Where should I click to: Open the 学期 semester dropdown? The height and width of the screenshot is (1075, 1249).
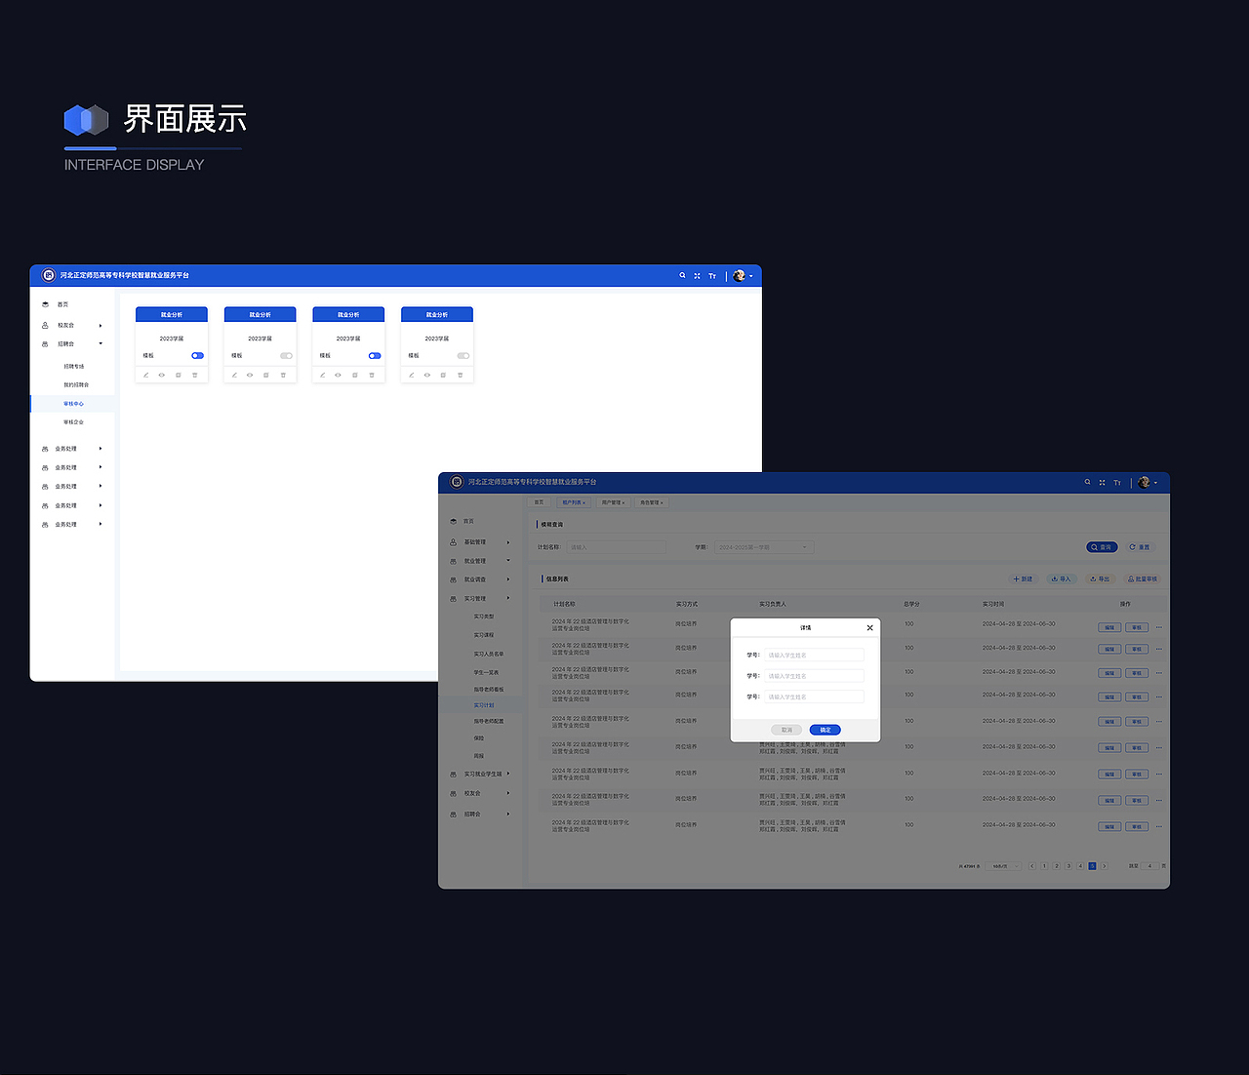[764, 547]
